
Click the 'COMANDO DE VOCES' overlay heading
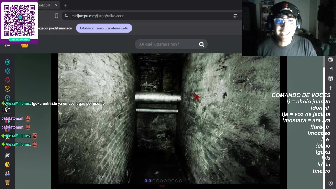[x=301, y=95]
